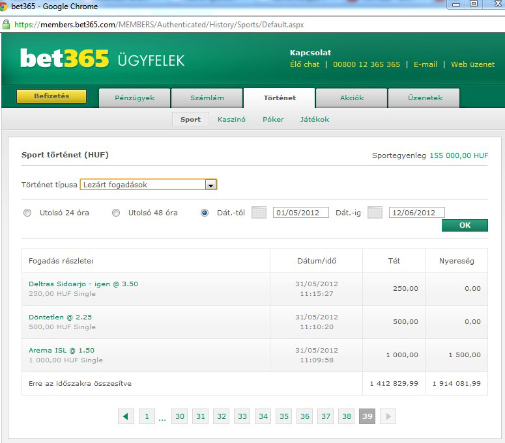Click the Nyereség column header
The image size is (505, 443).
pyautogui.click(x=456, y=261)
